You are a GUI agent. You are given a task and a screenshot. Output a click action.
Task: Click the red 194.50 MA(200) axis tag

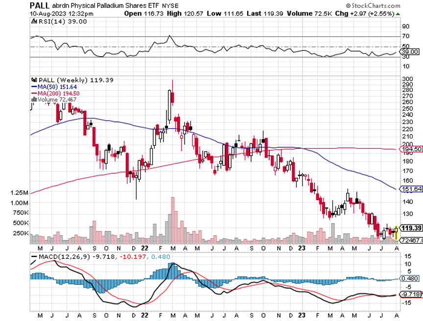[411, 149]
